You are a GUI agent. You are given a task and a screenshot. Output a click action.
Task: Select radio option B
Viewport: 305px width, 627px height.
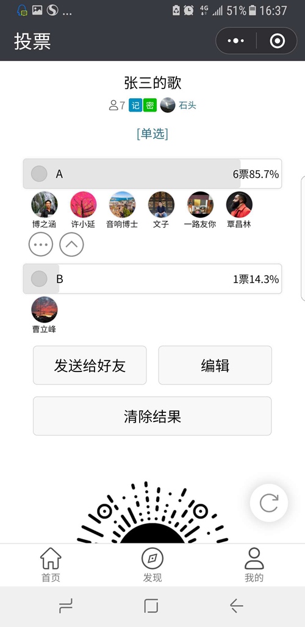point(39,279)
